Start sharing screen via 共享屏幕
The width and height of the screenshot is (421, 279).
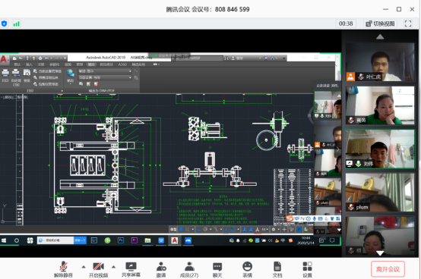[x=131, y=269]
